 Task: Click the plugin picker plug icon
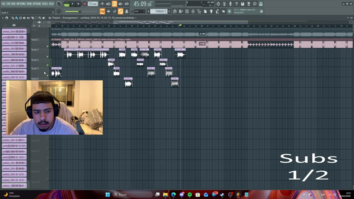(211, 11)
